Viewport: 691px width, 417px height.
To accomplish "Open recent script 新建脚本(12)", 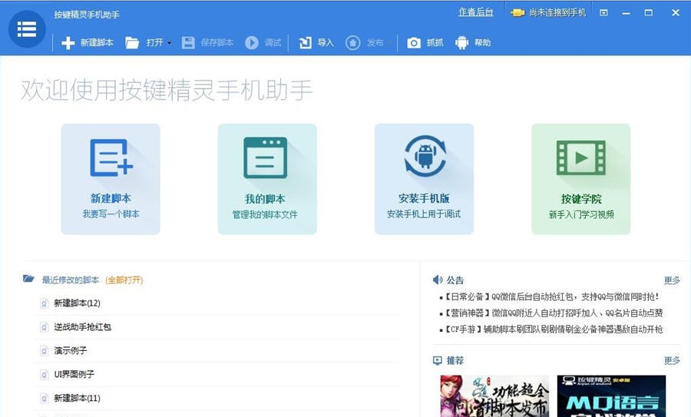I will 77,303.
